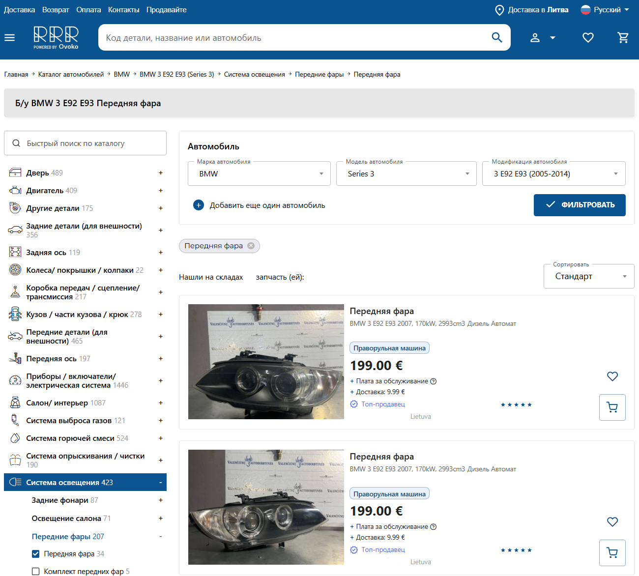Viewport: 639px width, 576px height.
Task: Favorite the second headlight listing
Action: [612, 522]
